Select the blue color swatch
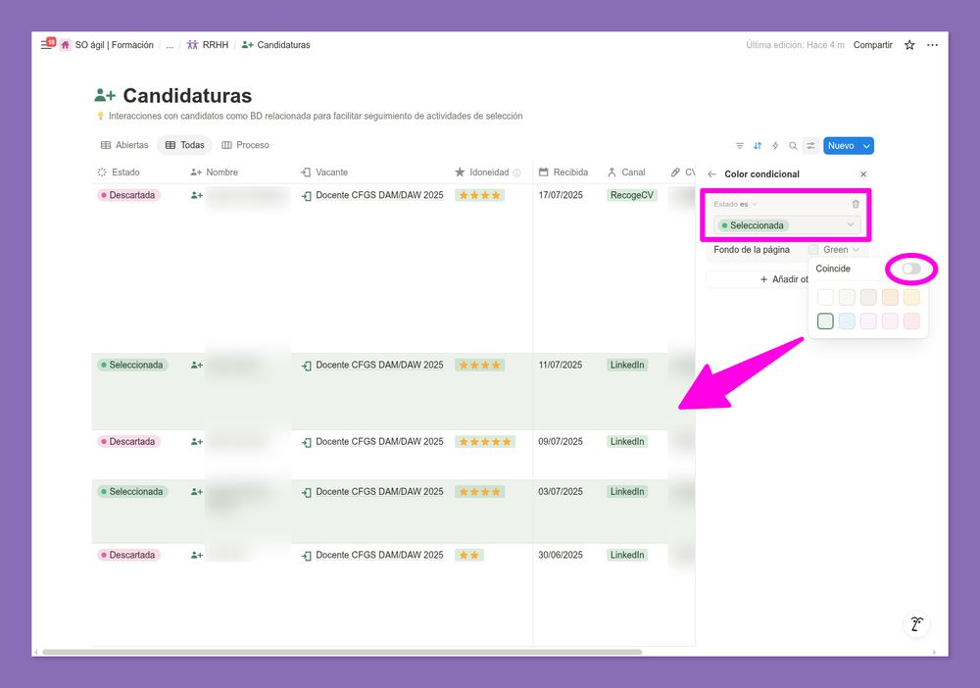Screen dimensions: 980x688 [847, 321]
